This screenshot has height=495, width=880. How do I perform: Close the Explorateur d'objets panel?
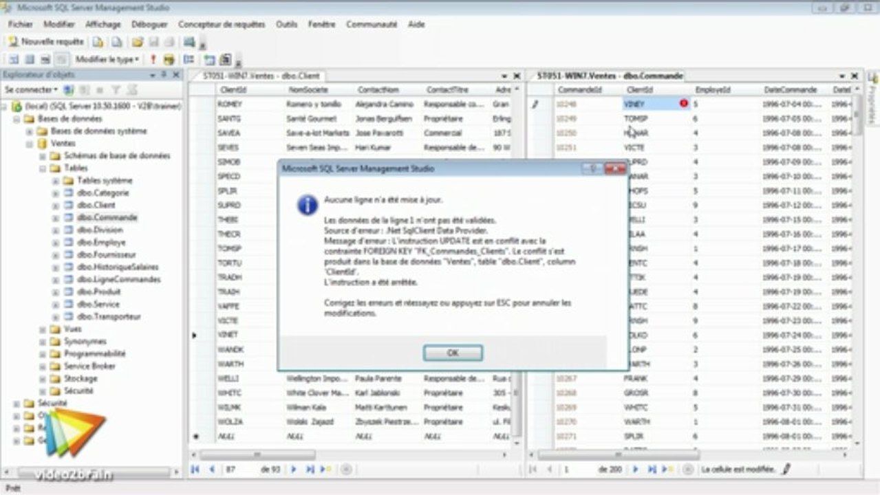pyautogui.click(x=176, y=75)
